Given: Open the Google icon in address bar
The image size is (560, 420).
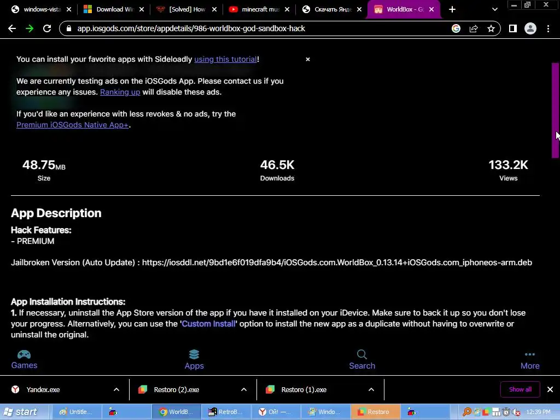Looking at the screenshot, I should (456, 28).
